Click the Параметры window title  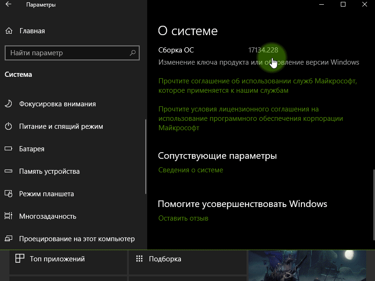pyautogui.click(x=41, y=5)
